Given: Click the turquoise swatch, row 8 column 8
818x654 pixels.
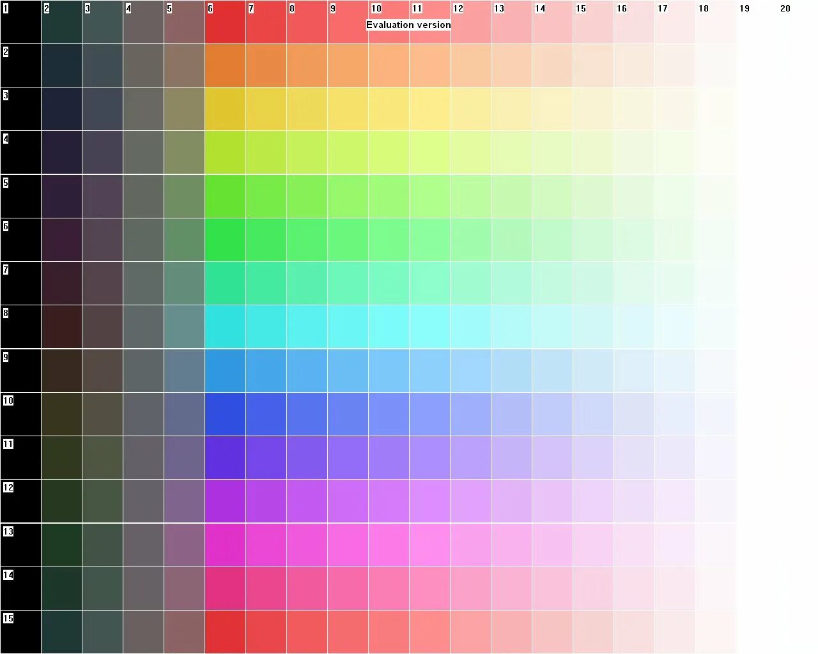Looking at the screenshot, I should coord(307,326).
